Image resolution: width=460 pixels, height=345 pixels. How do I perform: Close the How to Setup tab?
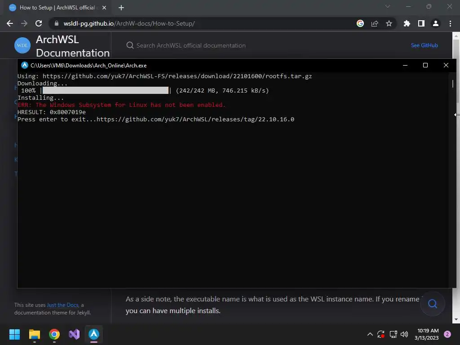pyautogui.click(x=104, y=8)
